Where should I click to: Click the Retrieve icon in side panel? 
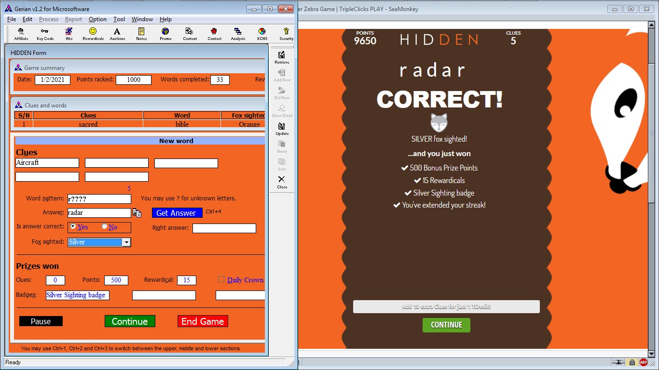282,57
